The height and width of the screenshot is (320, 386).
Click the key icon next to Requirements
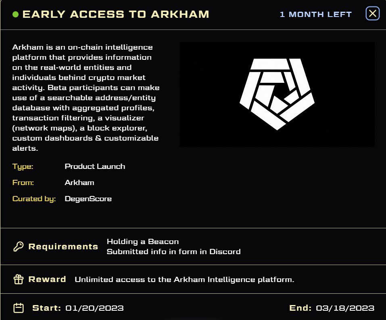(19, 246)
